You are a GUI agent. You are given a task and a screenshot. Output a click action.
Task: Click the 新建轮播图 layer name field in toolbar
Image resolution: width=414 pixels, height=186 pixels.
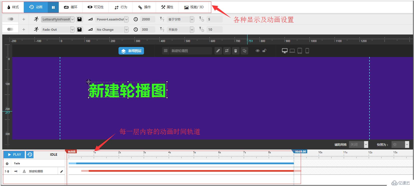[191, 51]
